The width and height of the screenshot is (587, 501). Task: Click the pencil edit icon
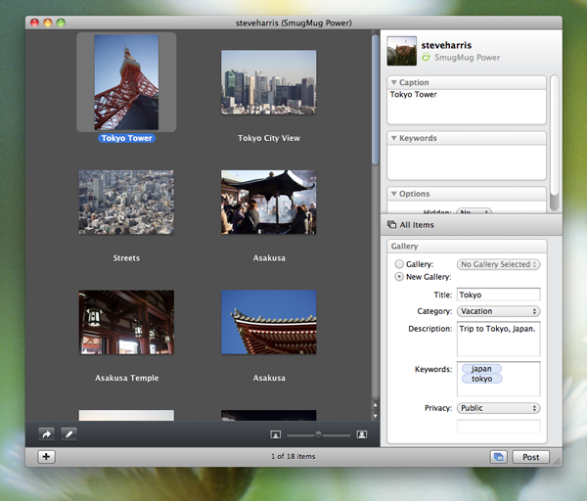68,434
